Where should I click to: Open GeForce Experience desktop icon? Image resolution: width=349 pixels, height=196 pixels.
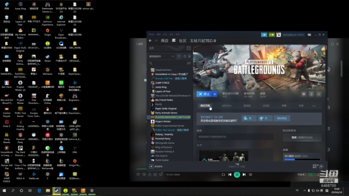(x=48, y=20)
